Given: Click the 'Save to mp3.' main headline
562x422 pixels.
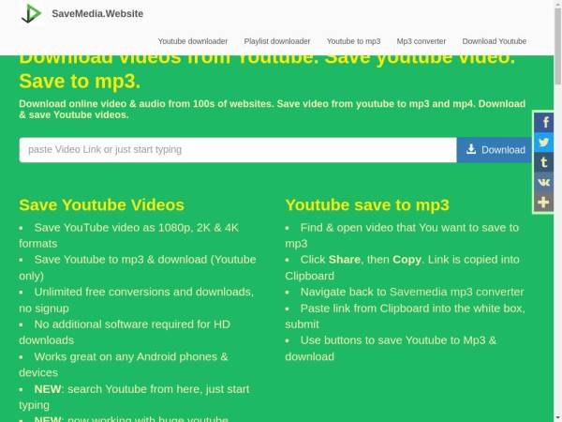Looking at the screenshot, I should coord(80,81).
